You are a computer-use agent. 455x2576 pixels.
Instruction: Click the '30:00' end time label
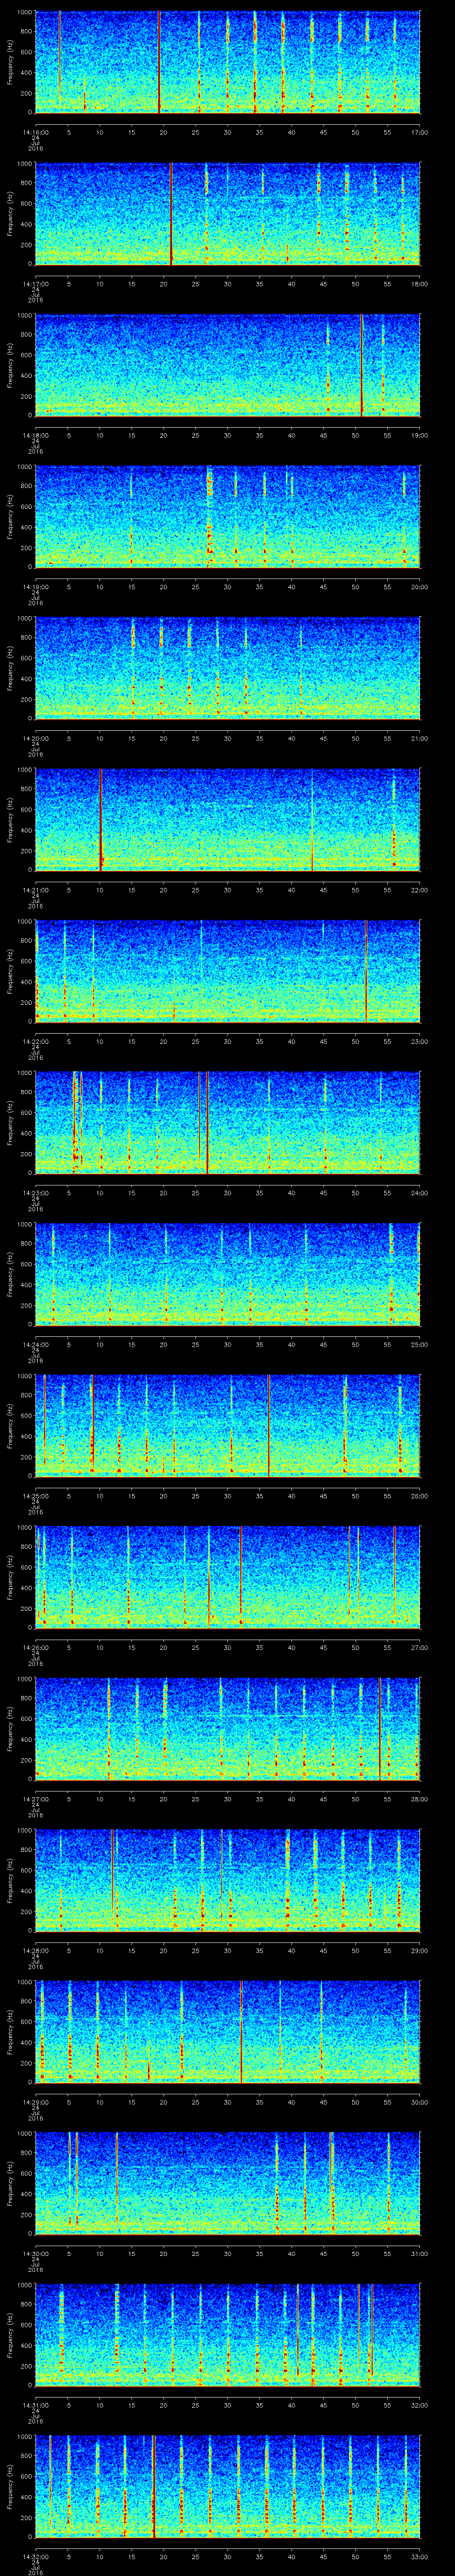419,2102
